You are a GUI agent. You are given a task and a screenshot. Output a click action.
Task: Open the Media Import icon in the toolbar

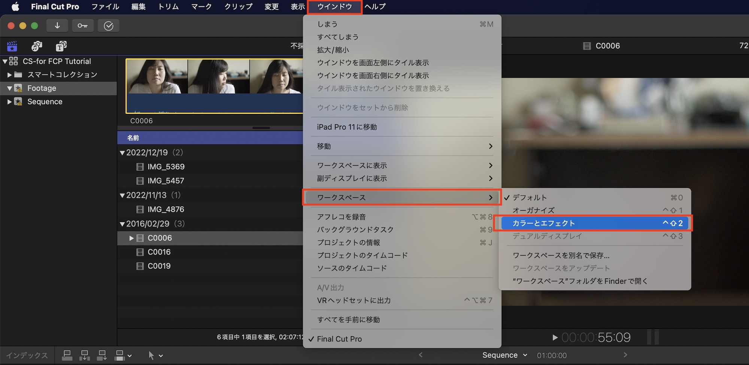(57, 25)
